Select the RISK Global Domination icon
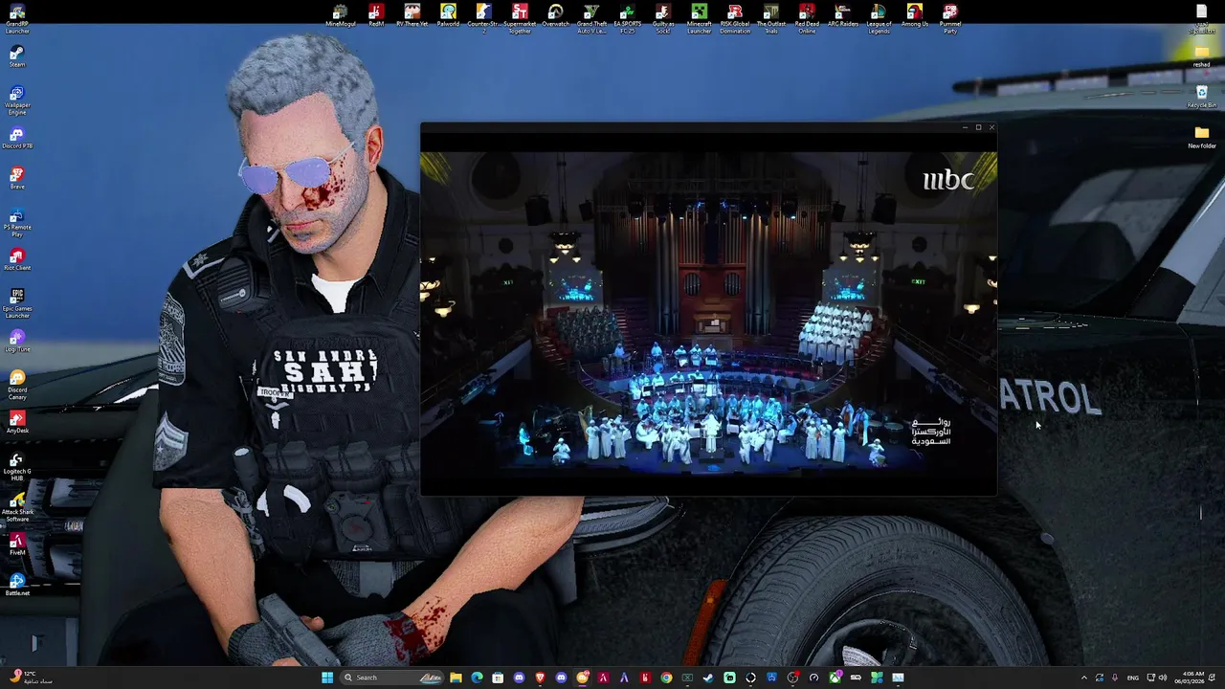The width and height of the screenshot is (1225, 689). [735, 18]
